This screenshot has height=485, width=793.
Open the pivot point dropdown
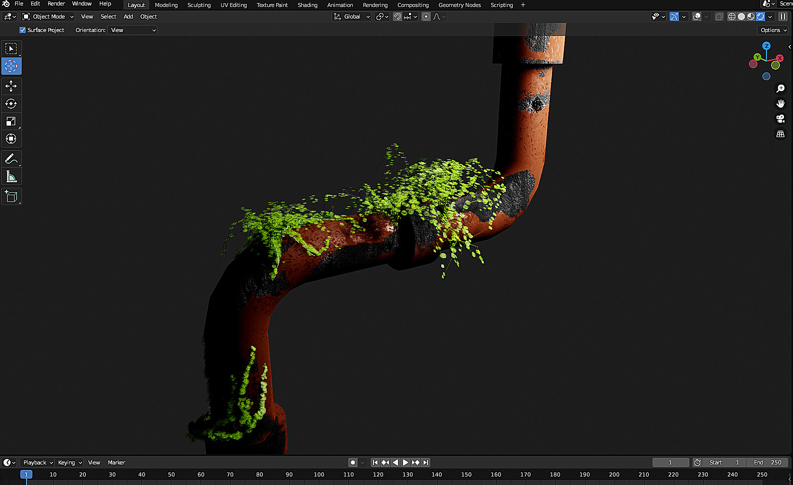pos(382,17)
